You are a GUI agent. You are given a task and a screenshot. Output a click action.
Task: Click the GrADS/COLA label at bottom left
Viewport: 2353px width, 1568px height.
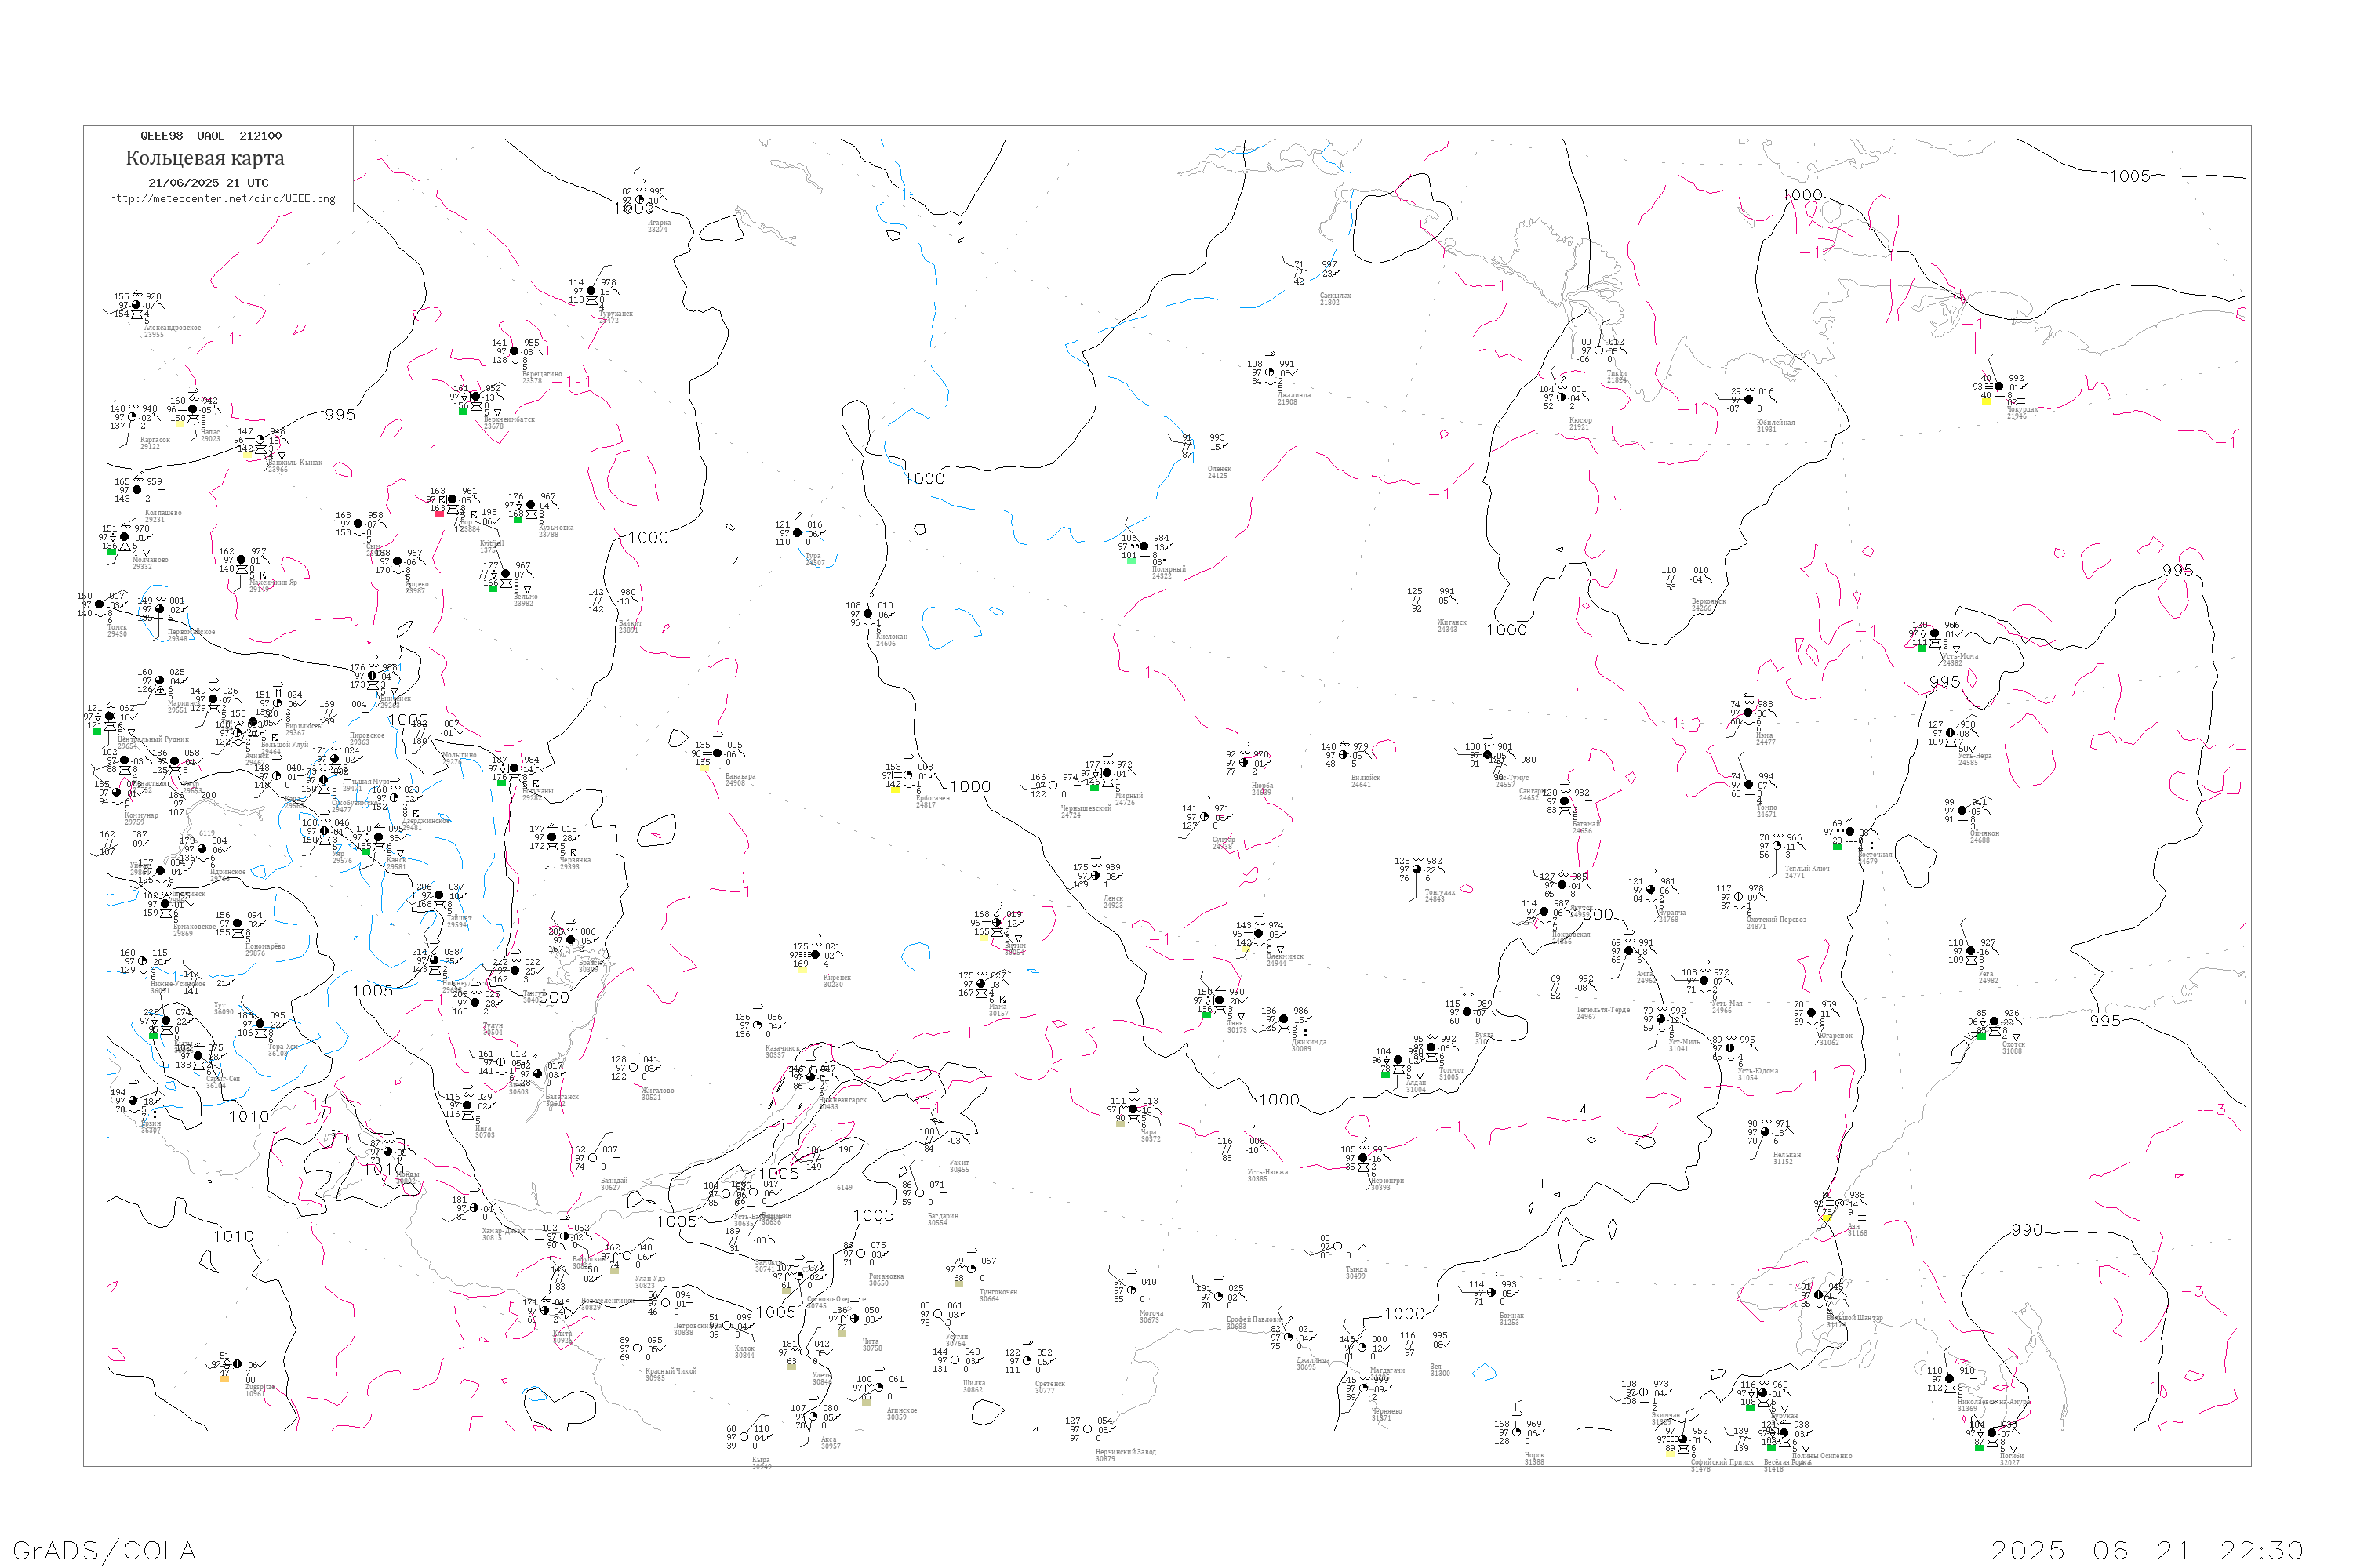pos(104,1550)
